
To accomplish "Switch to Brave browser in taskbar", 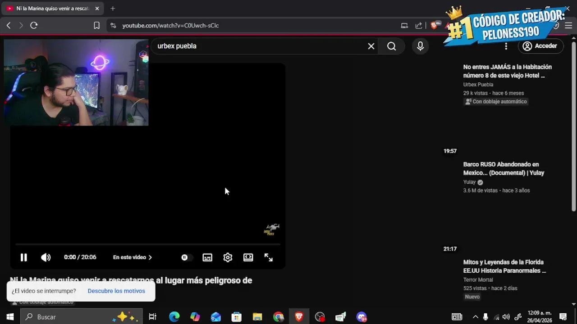I will pos(299,317).
